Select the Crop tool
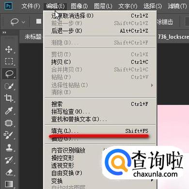 [x=9, y=98]
